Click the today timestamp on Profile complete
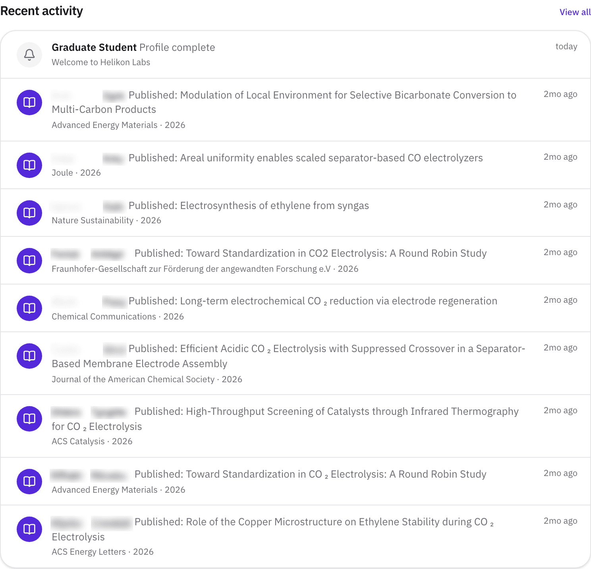The height and width of the screenshot is (569, 591). tap(566, 46)
